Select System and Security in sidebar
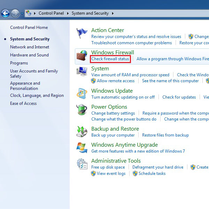 pyautogui.click(x=30, y=39)
